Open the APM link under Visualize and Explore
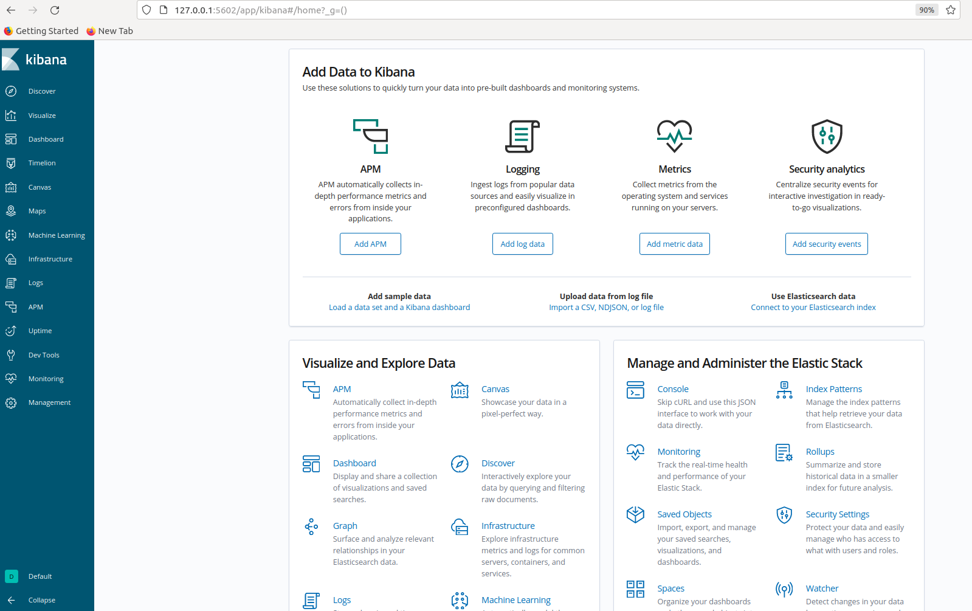 (x=342, y=389)
